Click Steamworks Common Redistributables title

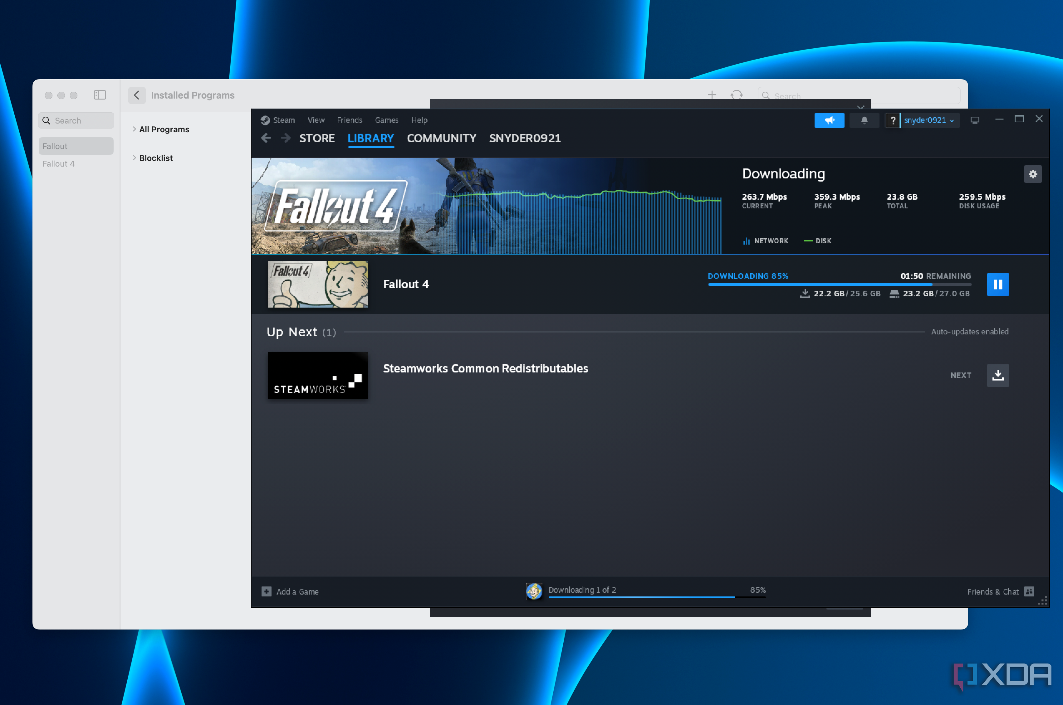click(x=485, y=368)
